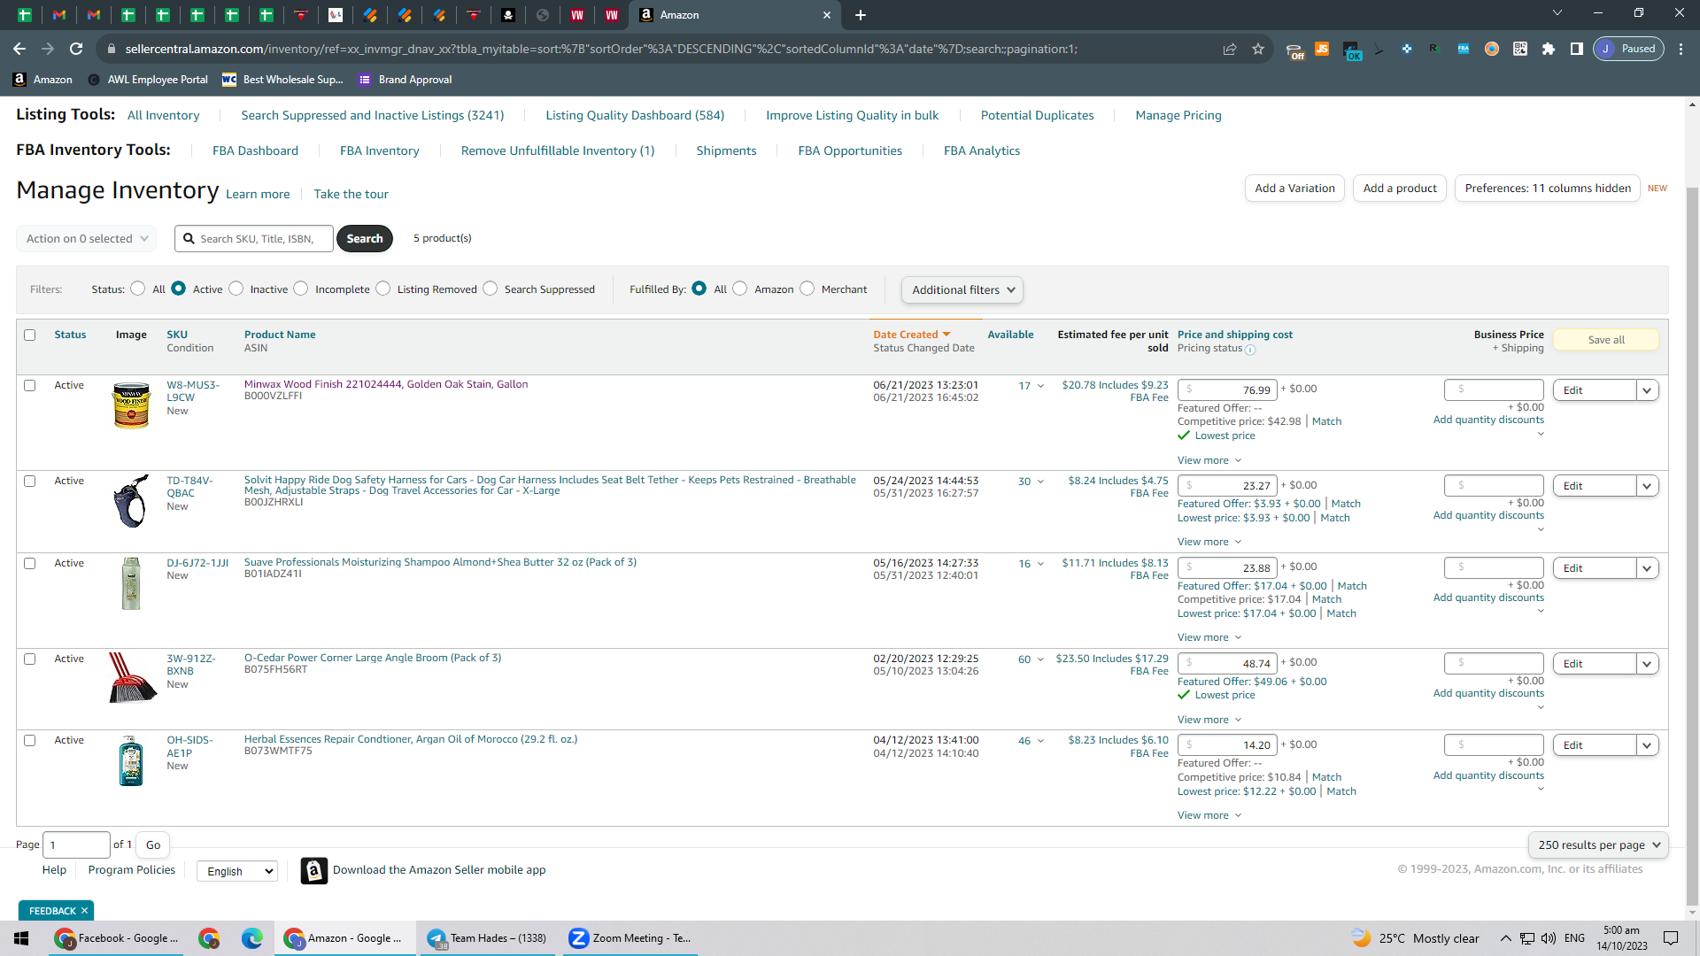Click the SKU search input field
The height and width of the screenshot is (956, 1700).
point(255,239)
